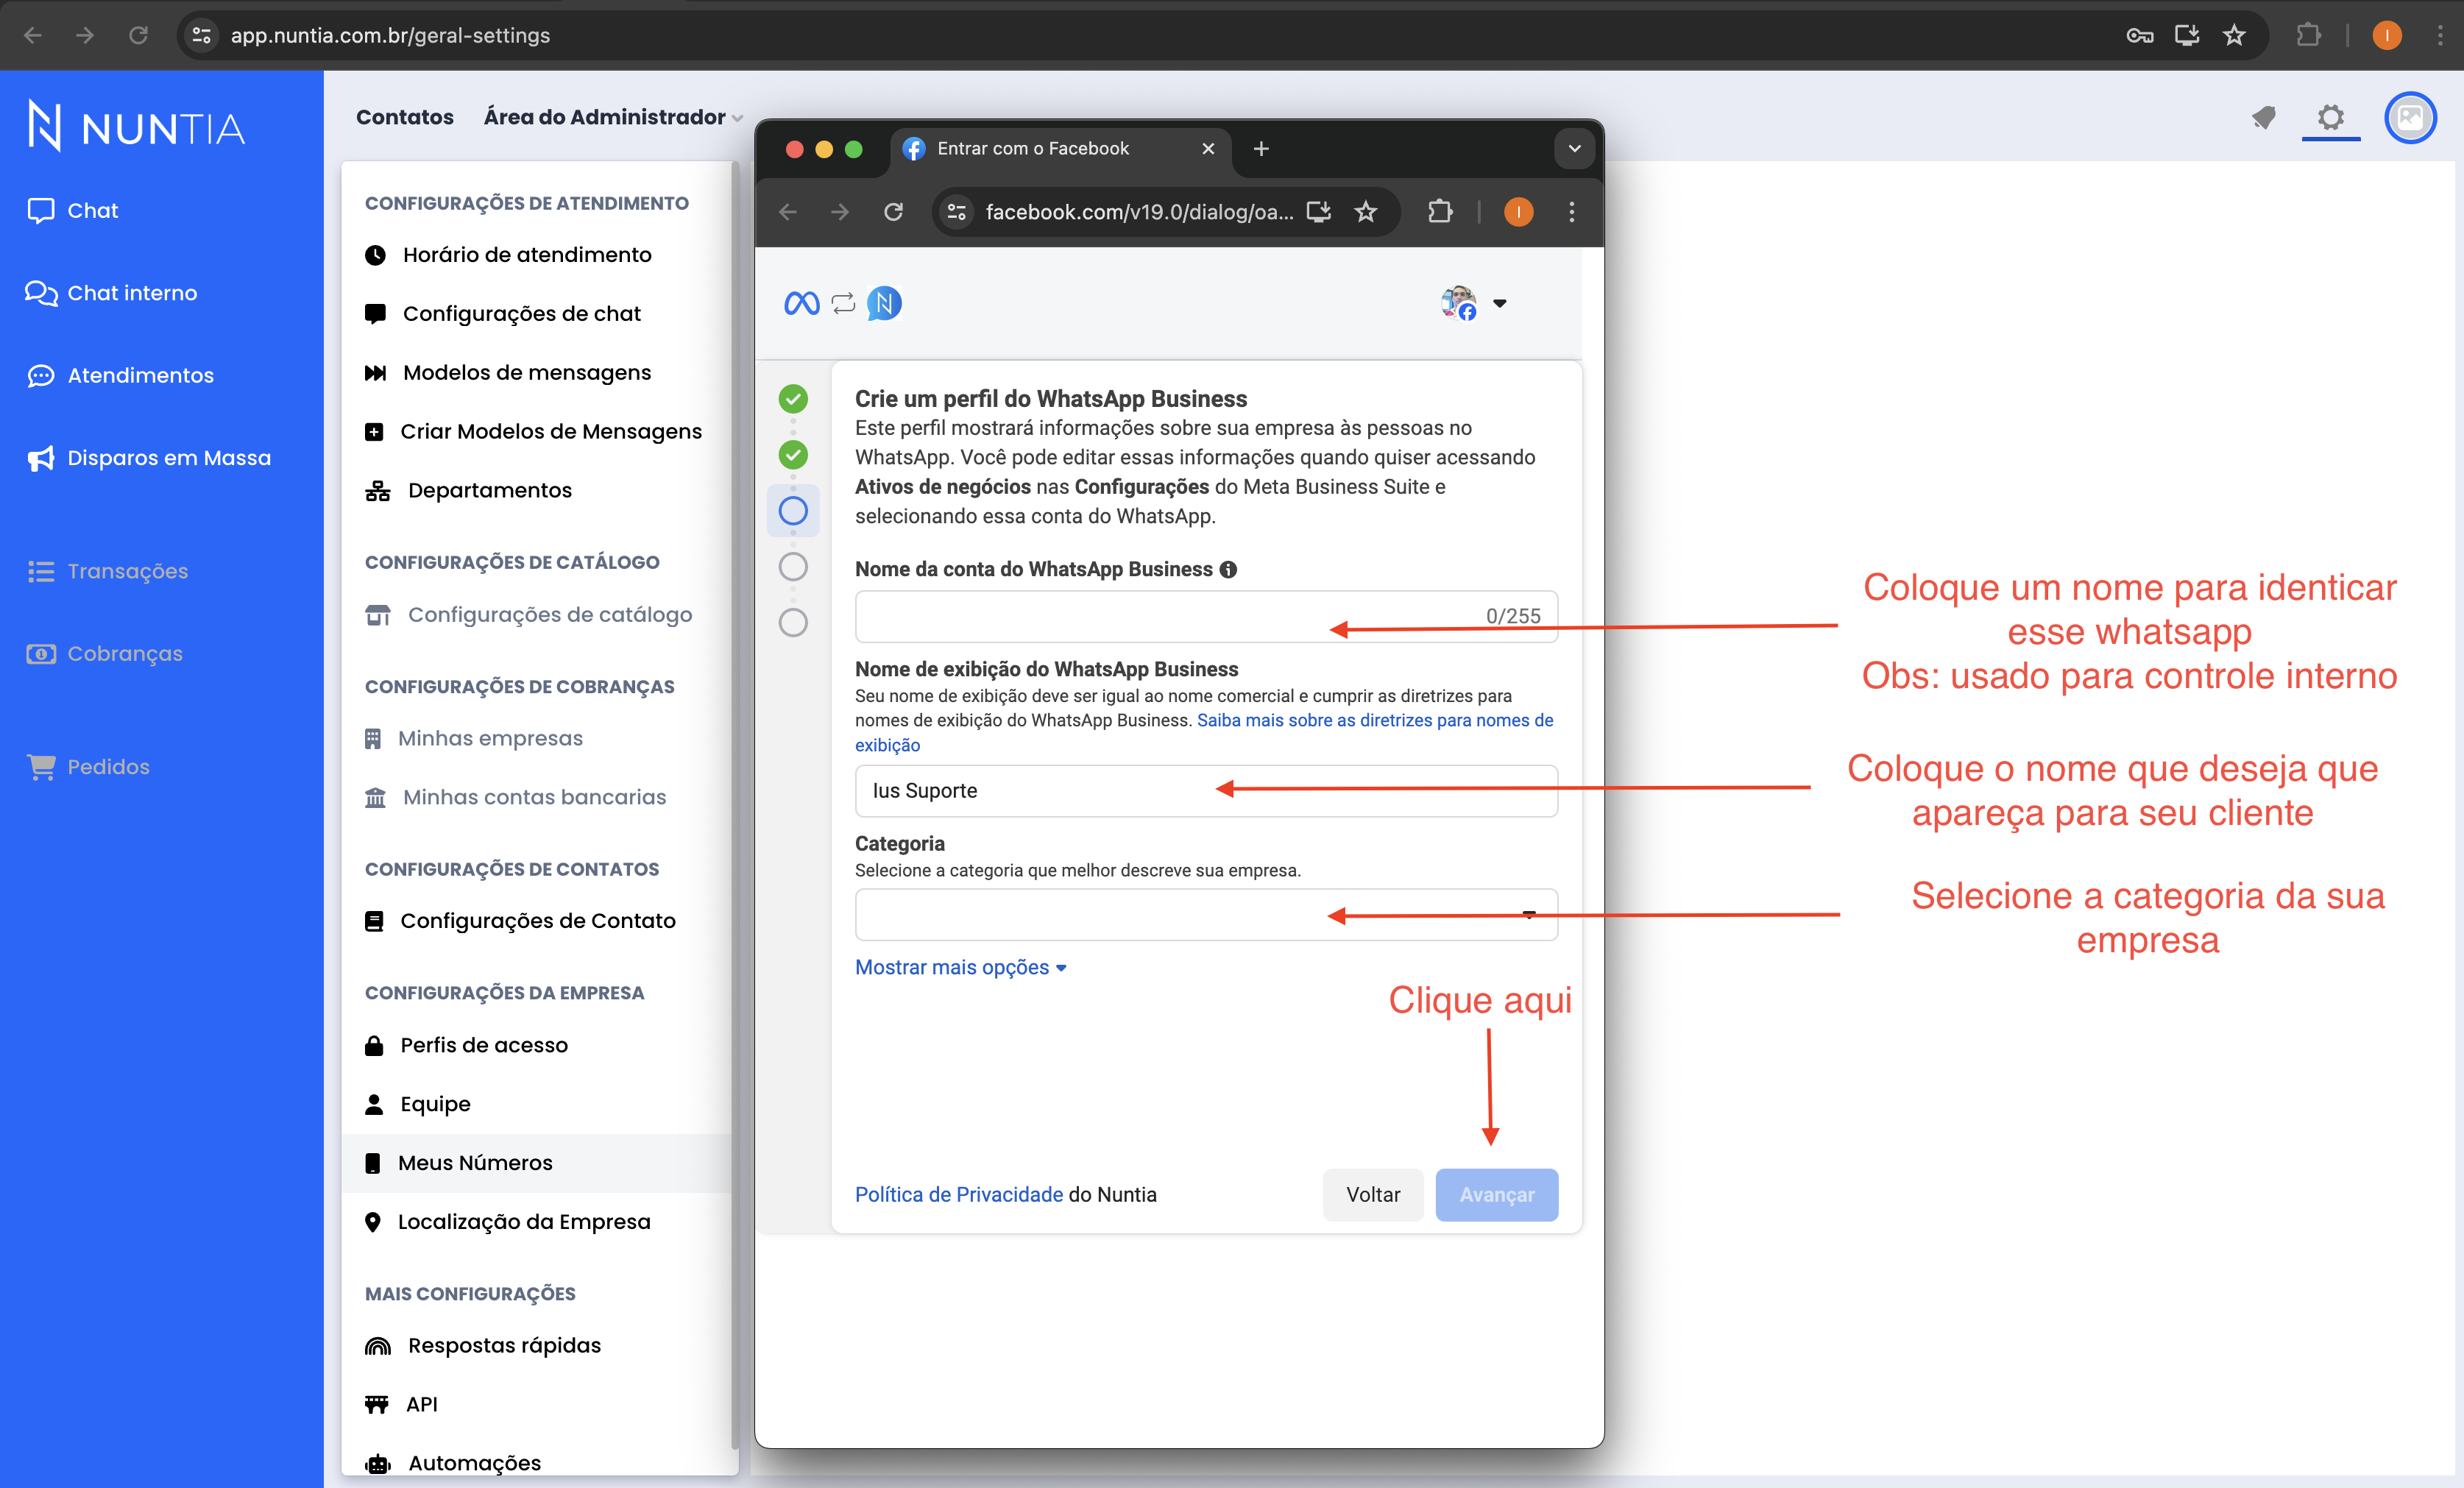
Task: Open extensions puzzle icon in Facebook popup
Action: click(x=1440, y=212)
